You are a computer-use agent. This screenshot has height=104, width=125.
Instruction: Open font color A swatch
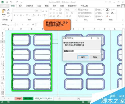(x=38, y=15)
